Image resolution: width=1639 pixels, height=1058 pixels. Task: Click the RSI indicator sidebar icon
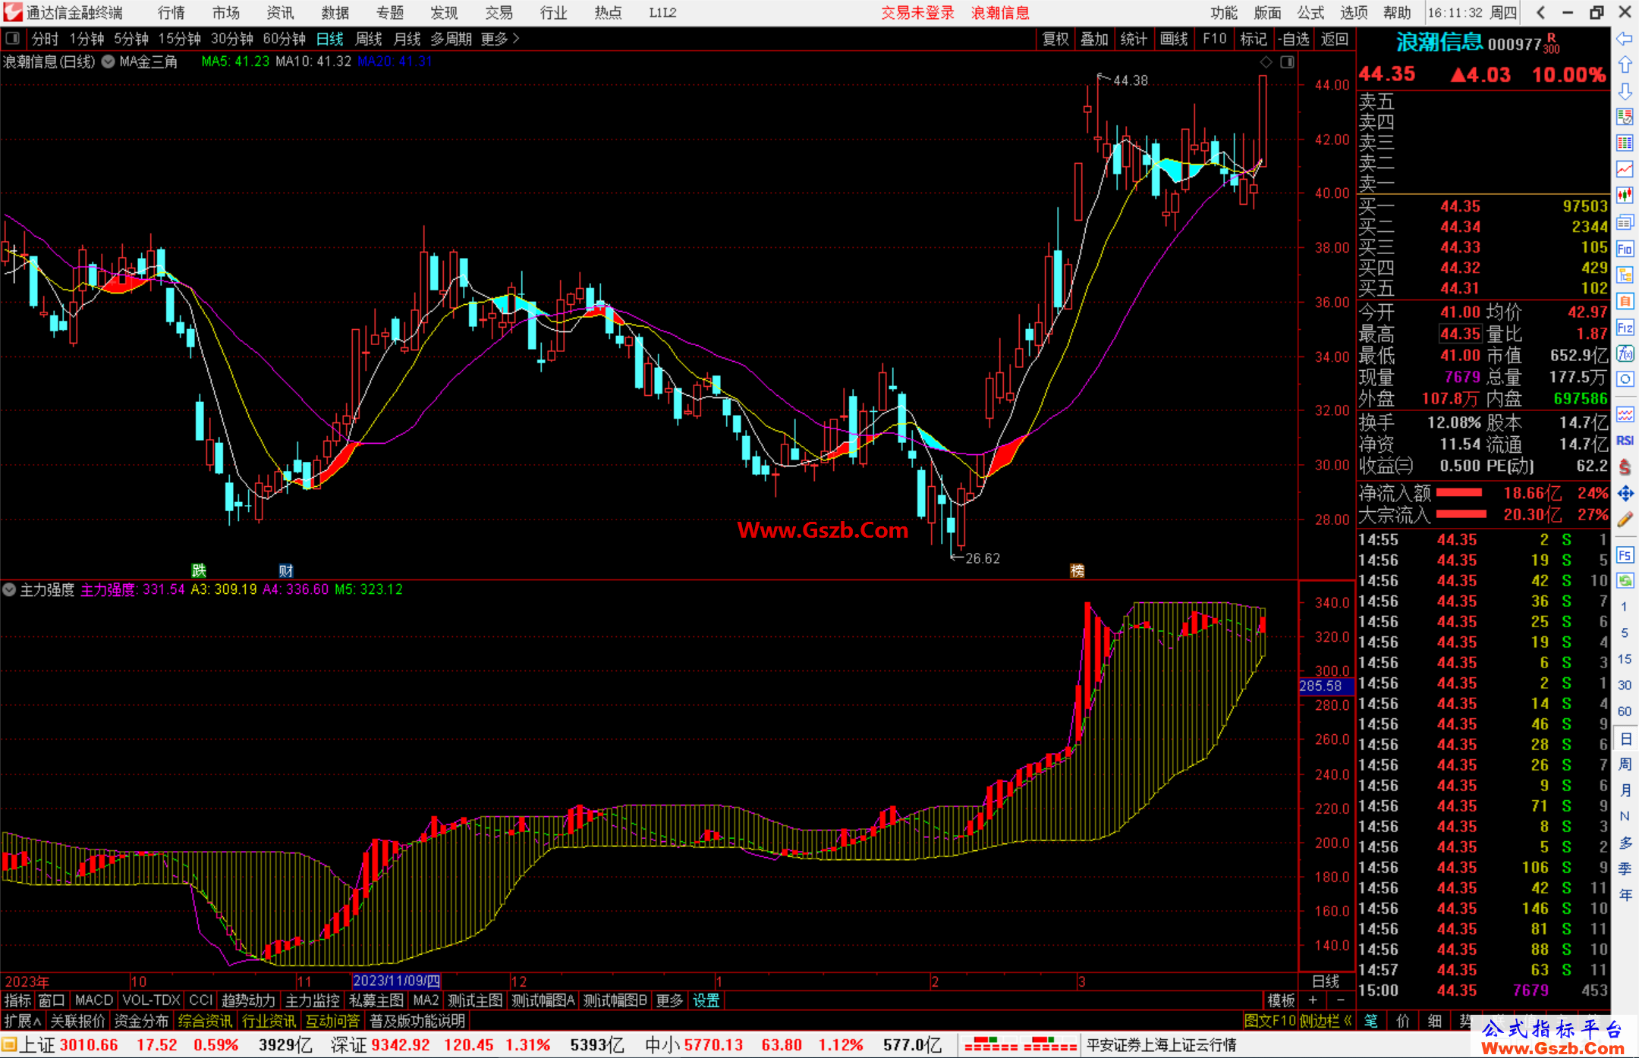(1625, 441)
